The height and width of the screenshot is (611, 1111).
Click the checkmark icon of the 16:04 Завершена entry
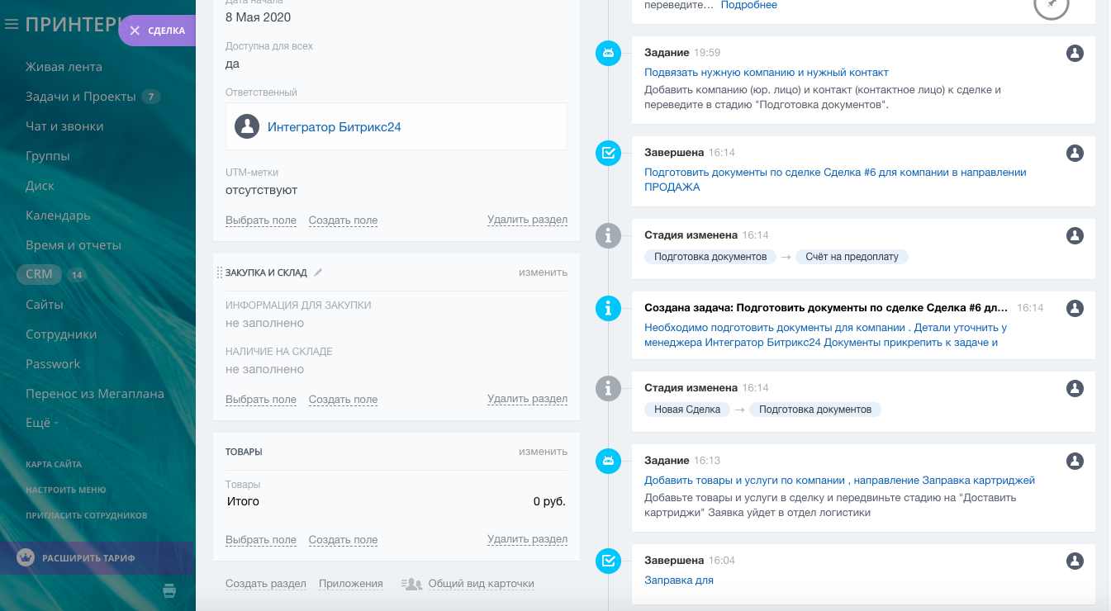click(609, 561)
